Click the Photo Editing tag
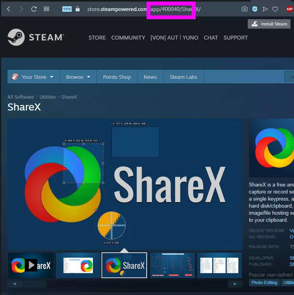The image size is (294, 295). 264,282
